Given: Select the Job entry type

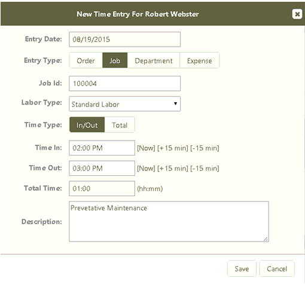Looking at the screenshot, I should [115, 60].
